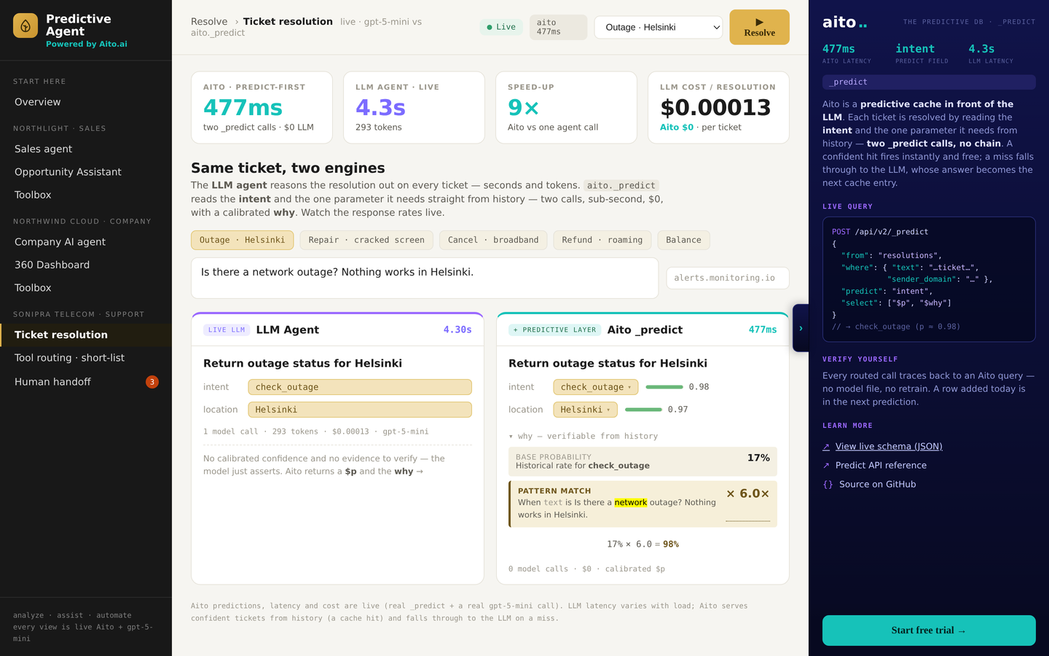Click the highlighted word network
This screenshot has height=656, width=1049.
tap(631, 502)
